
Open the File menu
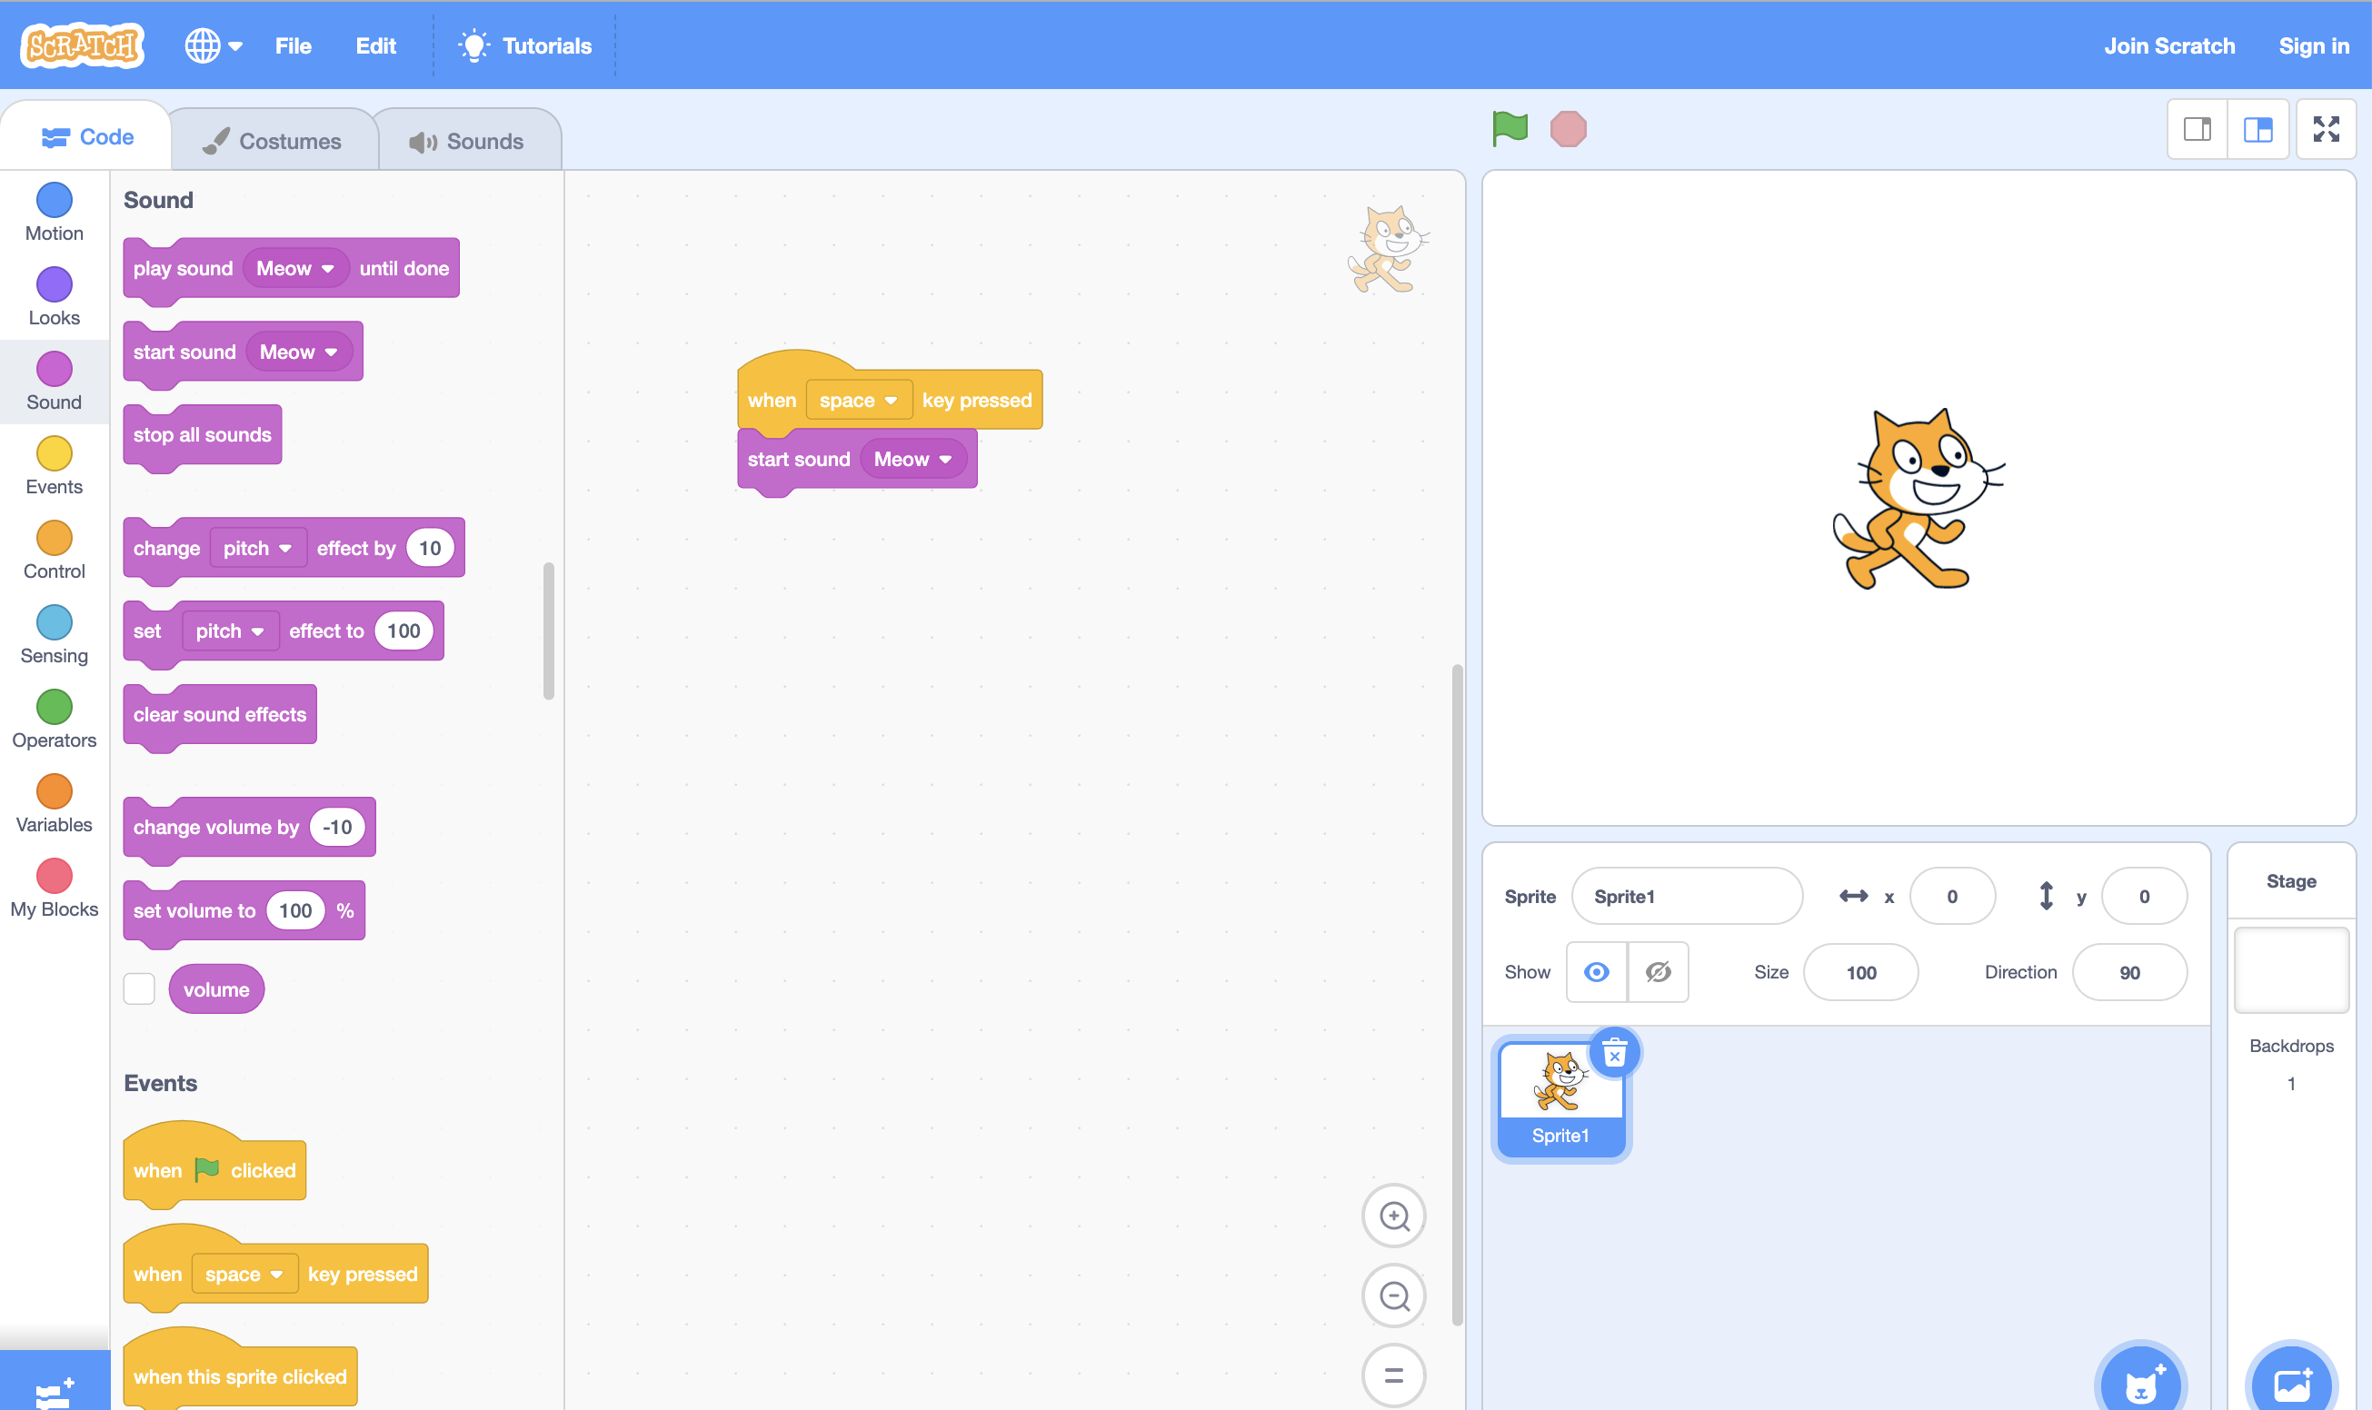pyautogui.click(x=293, y=45)
